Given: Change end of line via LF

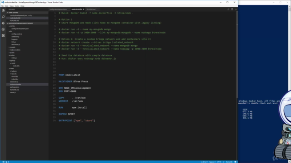Looking at the screenshot, I should click(223, 162).
